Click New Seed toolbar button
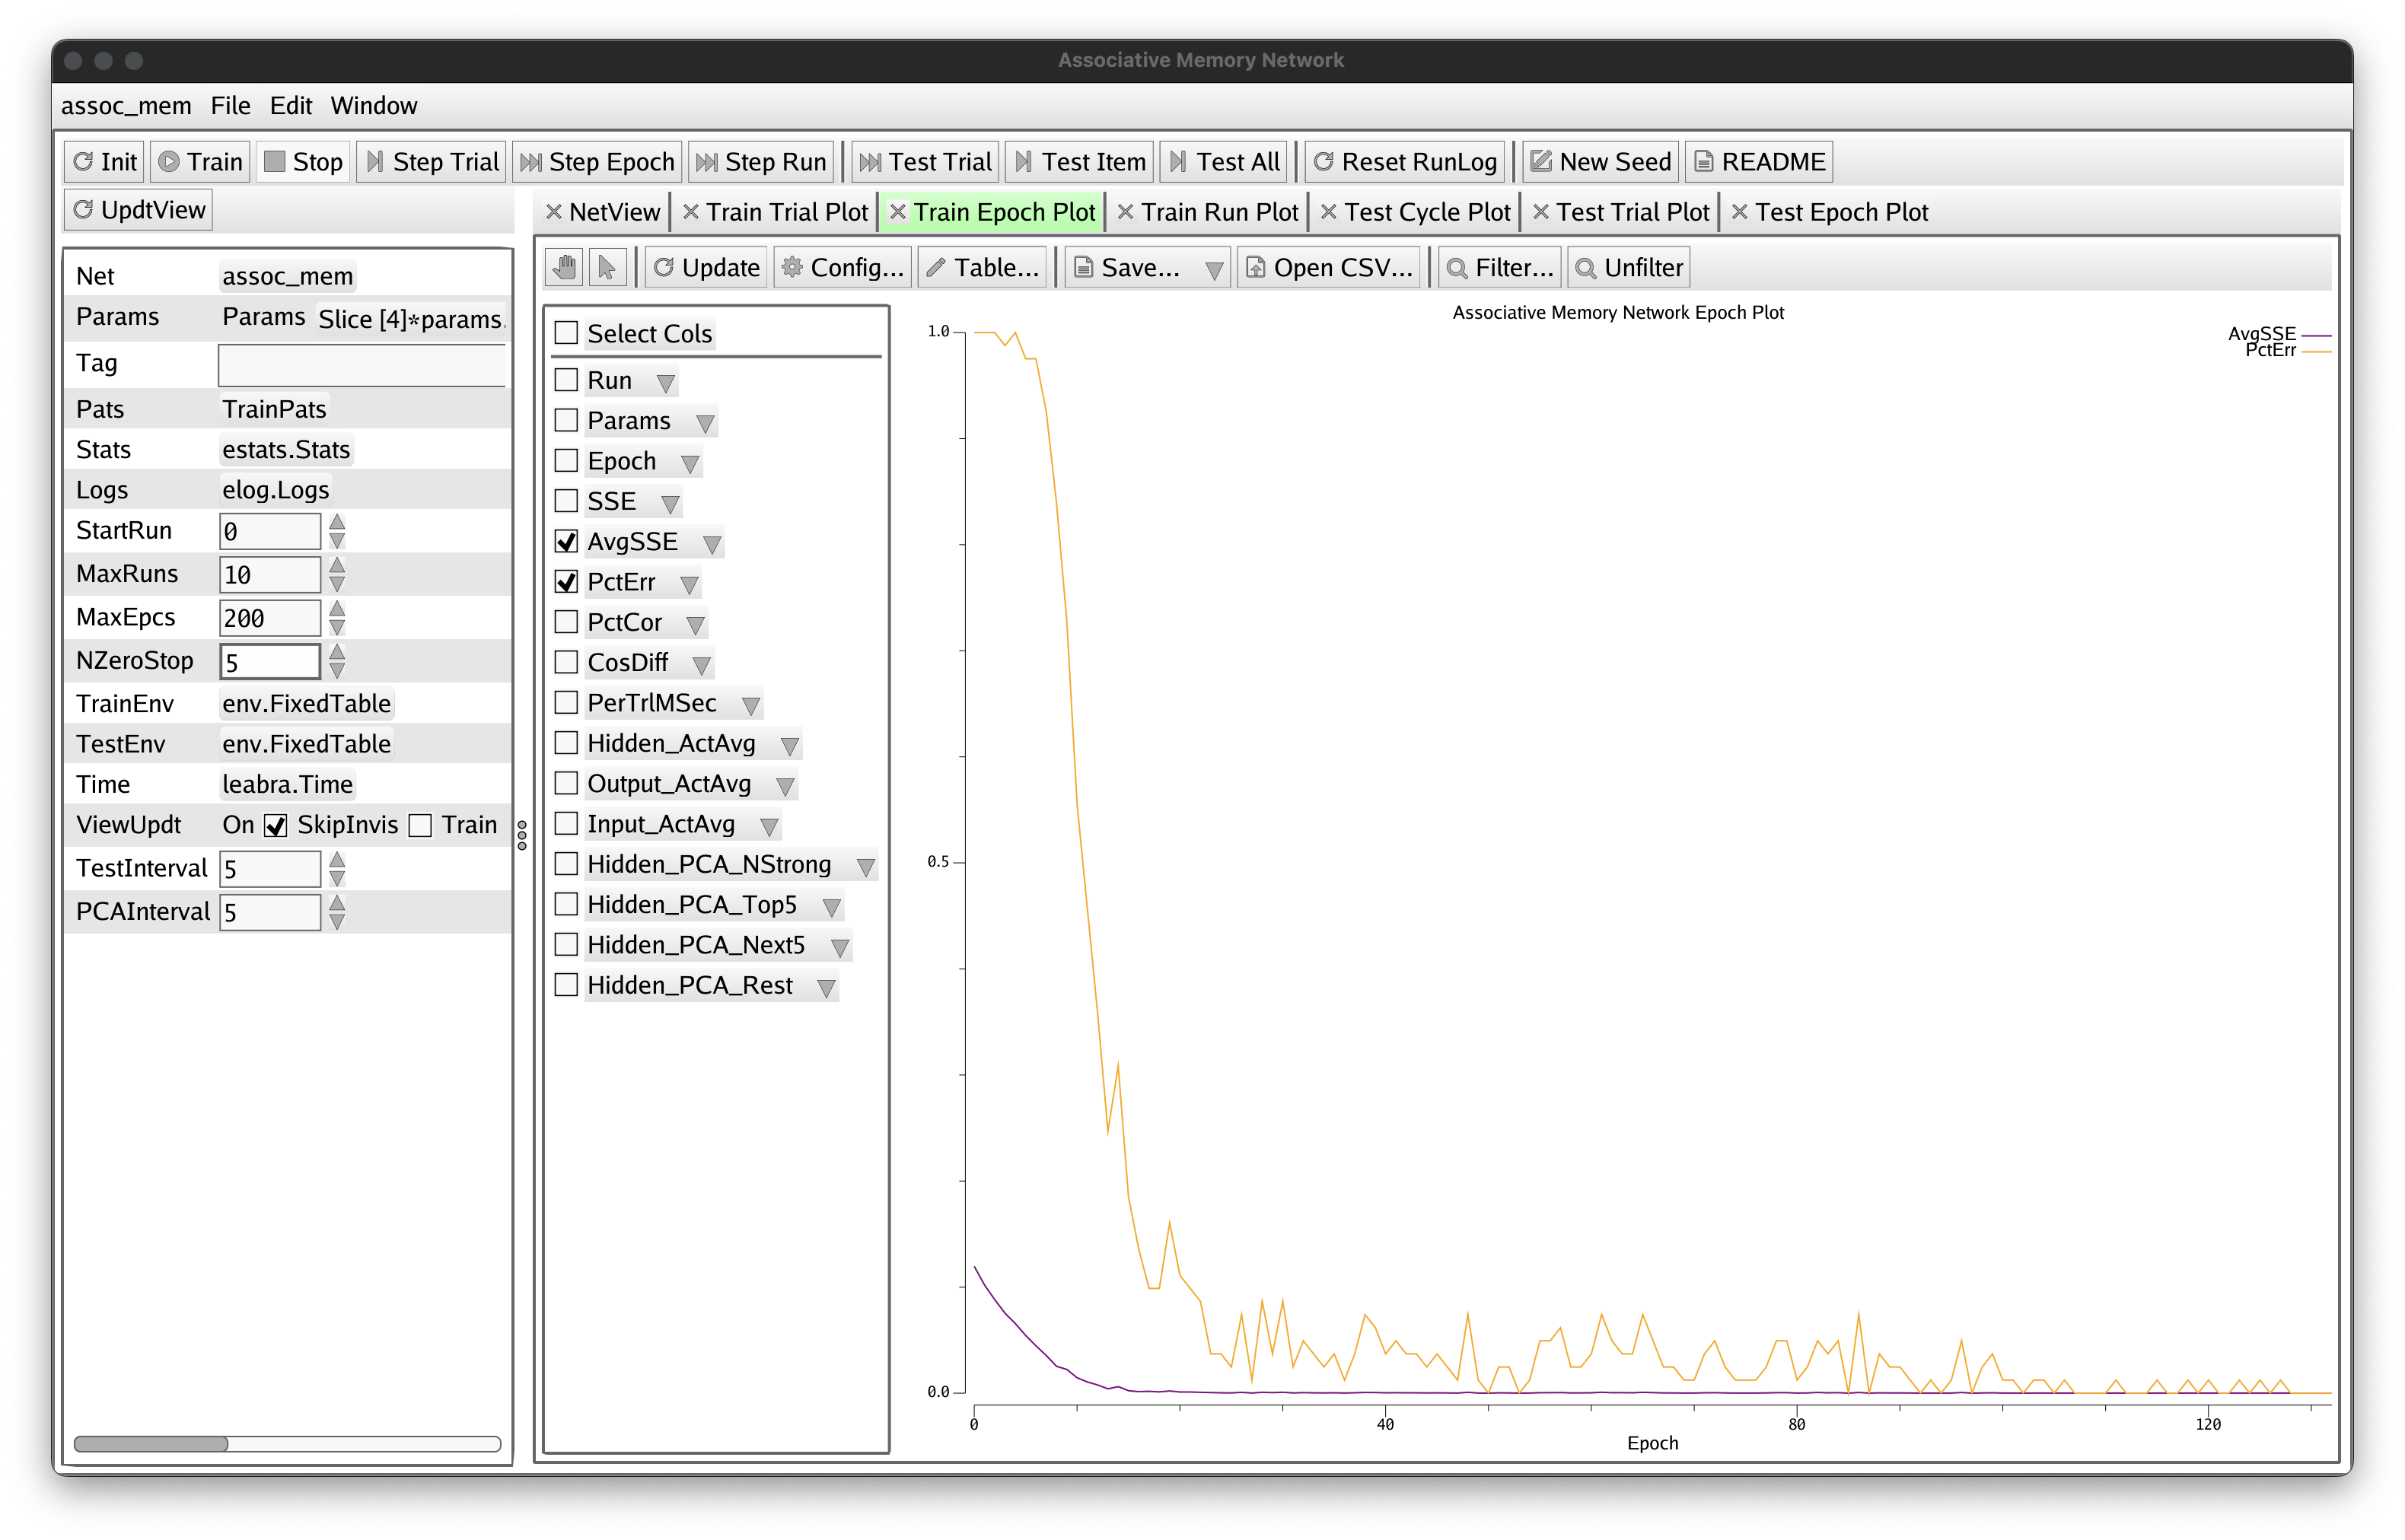Viewport: 2405px width, 1540px height. [1600, 162]
